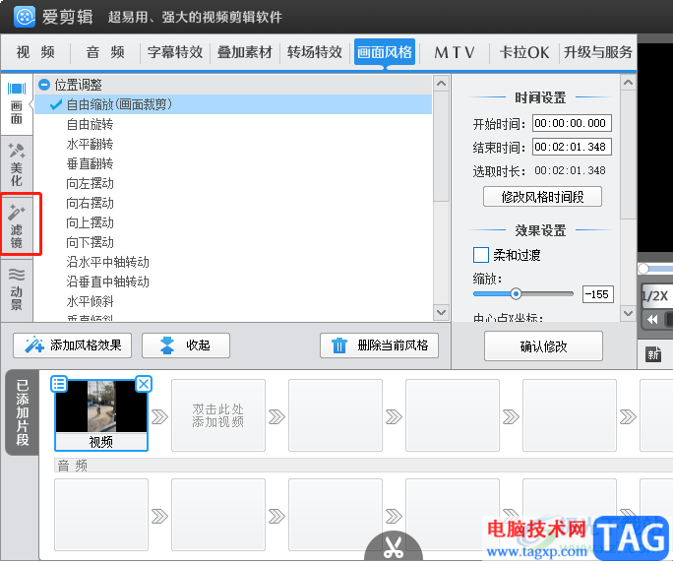Click the 双击此处添加视频 slot
The width and height of the screenshot is (673, 564).
(x=218, y=415)
